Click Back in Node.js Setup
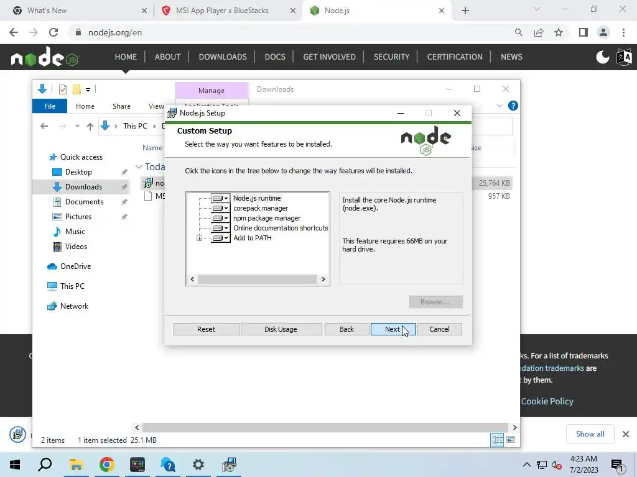637x477 pixels. [x=346, y=329]
